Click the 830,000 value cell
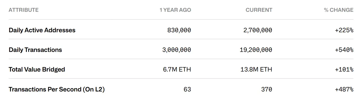 pos(179,30)
